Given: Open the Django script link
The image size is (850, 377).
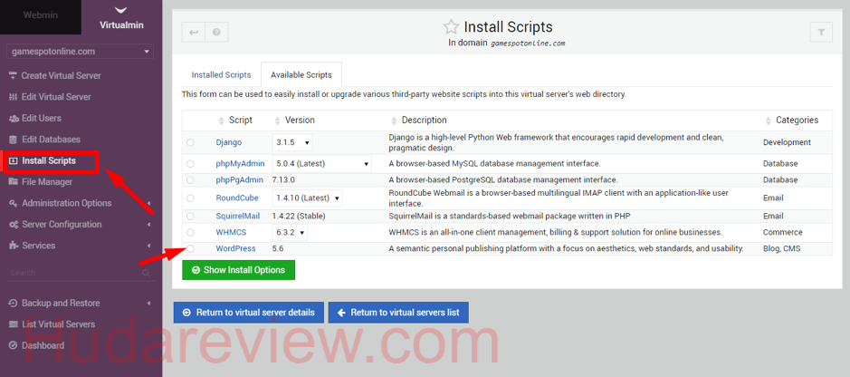Looking at the screenshot, I should pyautogui.click(x=229, y=142).
